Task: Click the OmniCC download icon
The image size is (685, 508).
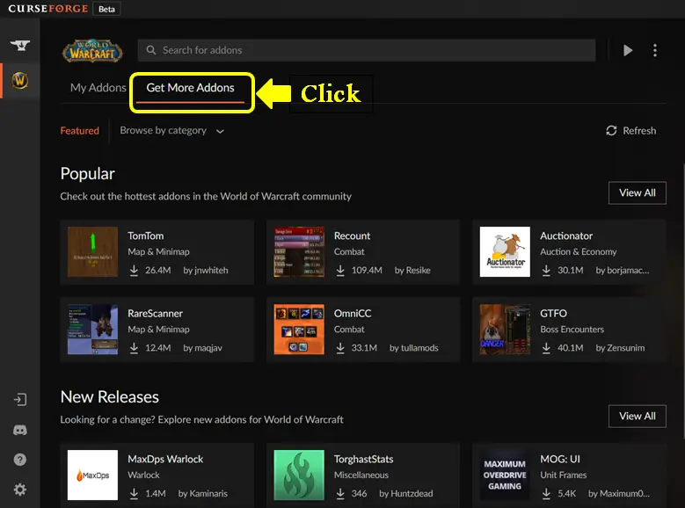Action: 340,348
